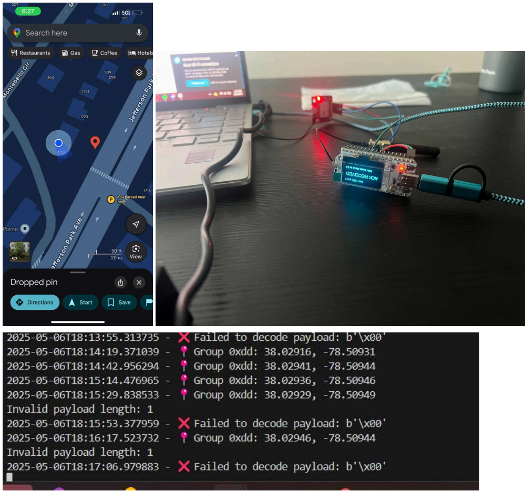525x491 pixels.
Task: Tap the blue current location dot
Action: pyautogui.click(x=58, y=143)
